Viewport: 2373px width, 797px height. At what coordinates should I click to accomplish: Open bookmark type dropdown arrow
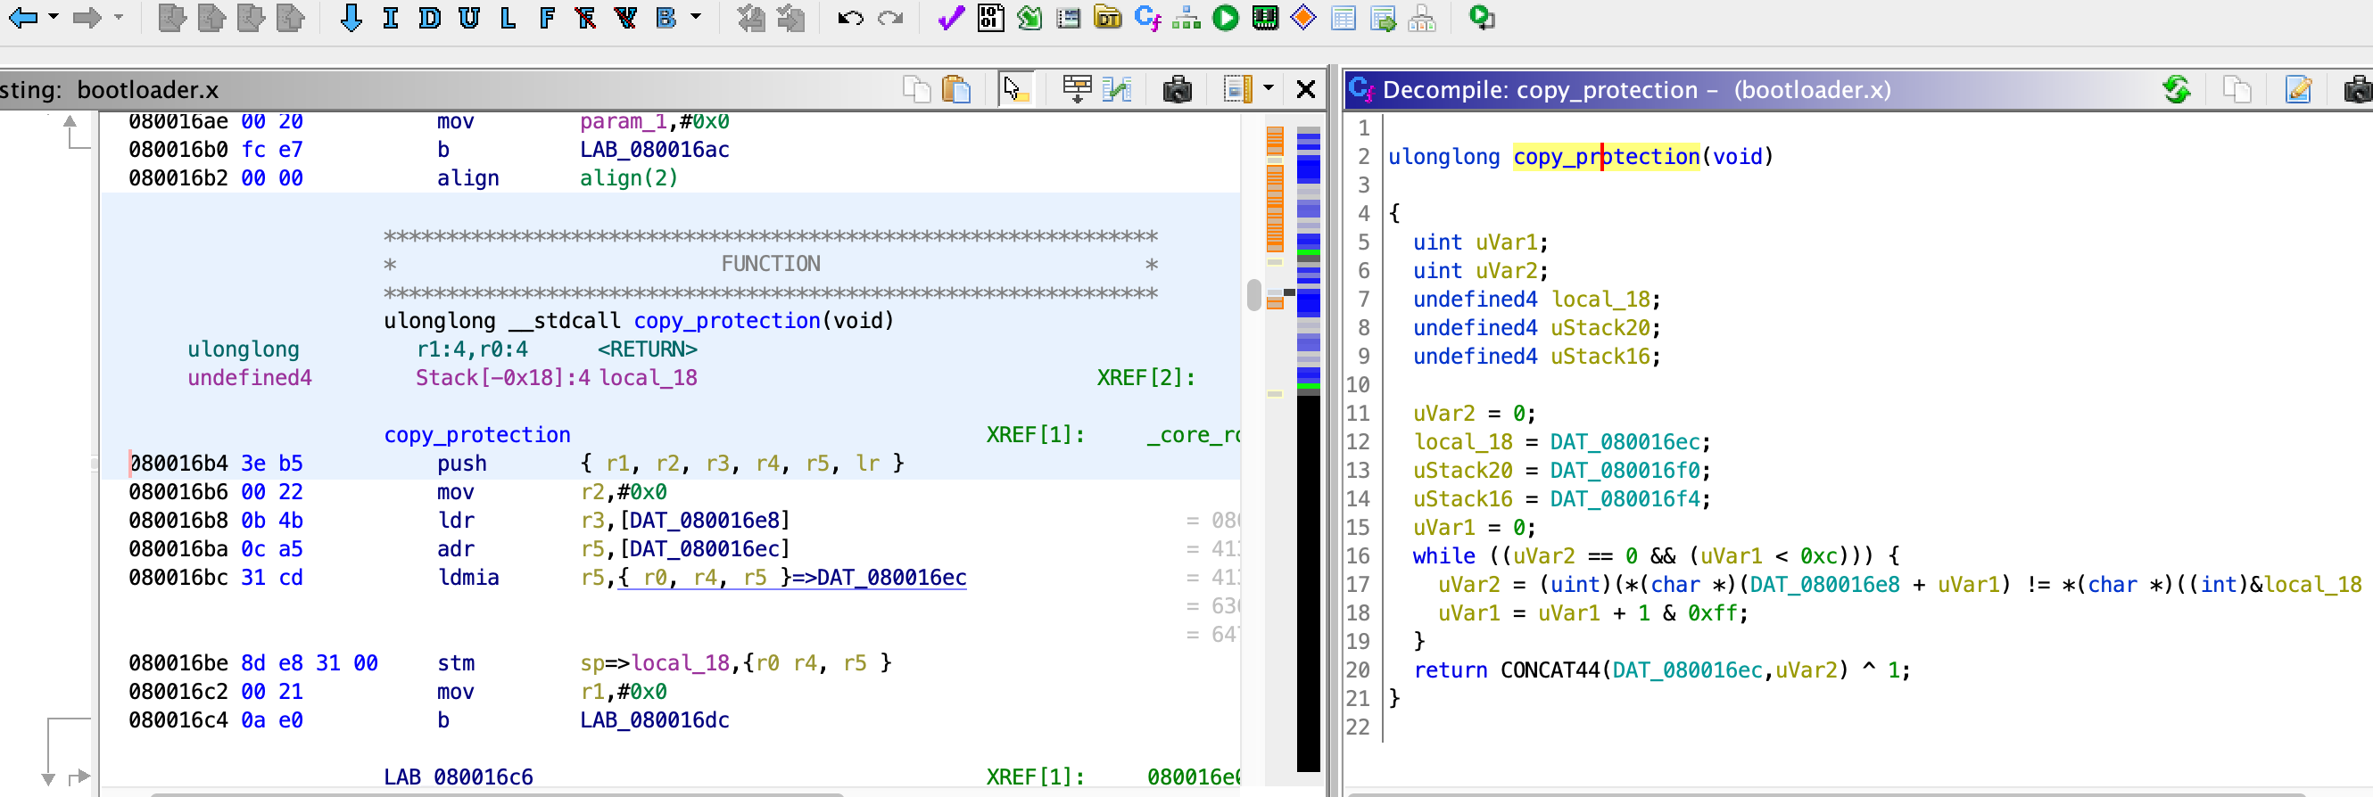pyautogui.click(x=696, y=18)
